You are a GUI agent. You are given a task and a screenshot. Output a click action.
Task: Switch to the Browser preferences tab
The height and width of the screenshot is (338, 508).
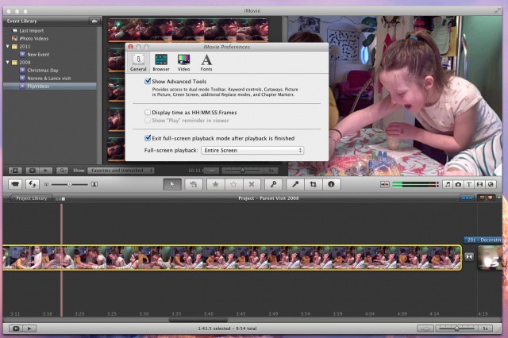pyautogui.click(x=161, y=63)
